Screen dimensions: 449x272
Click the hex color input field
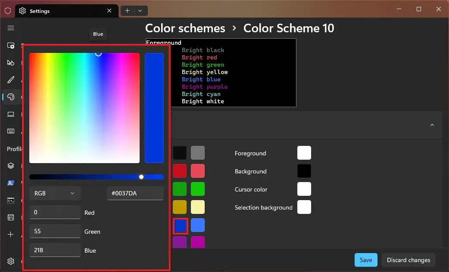135,193
